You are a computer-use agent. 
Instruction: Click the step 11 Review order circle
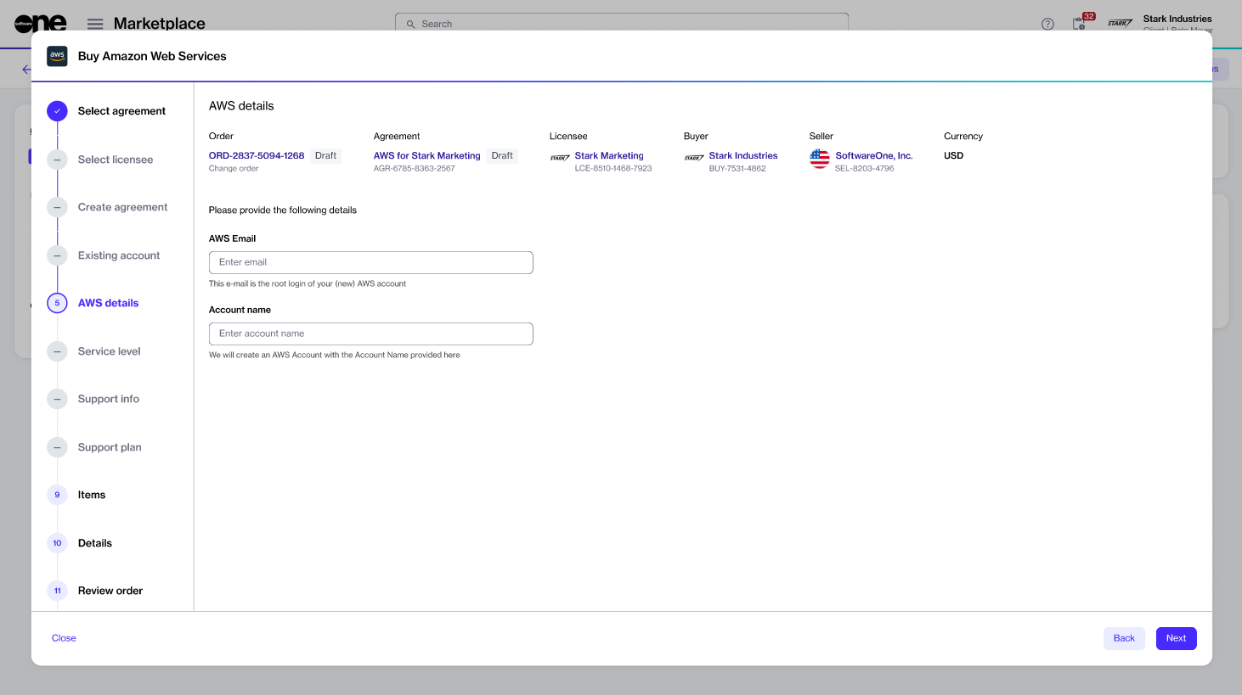pyautogui.click(x=57, y=591)
